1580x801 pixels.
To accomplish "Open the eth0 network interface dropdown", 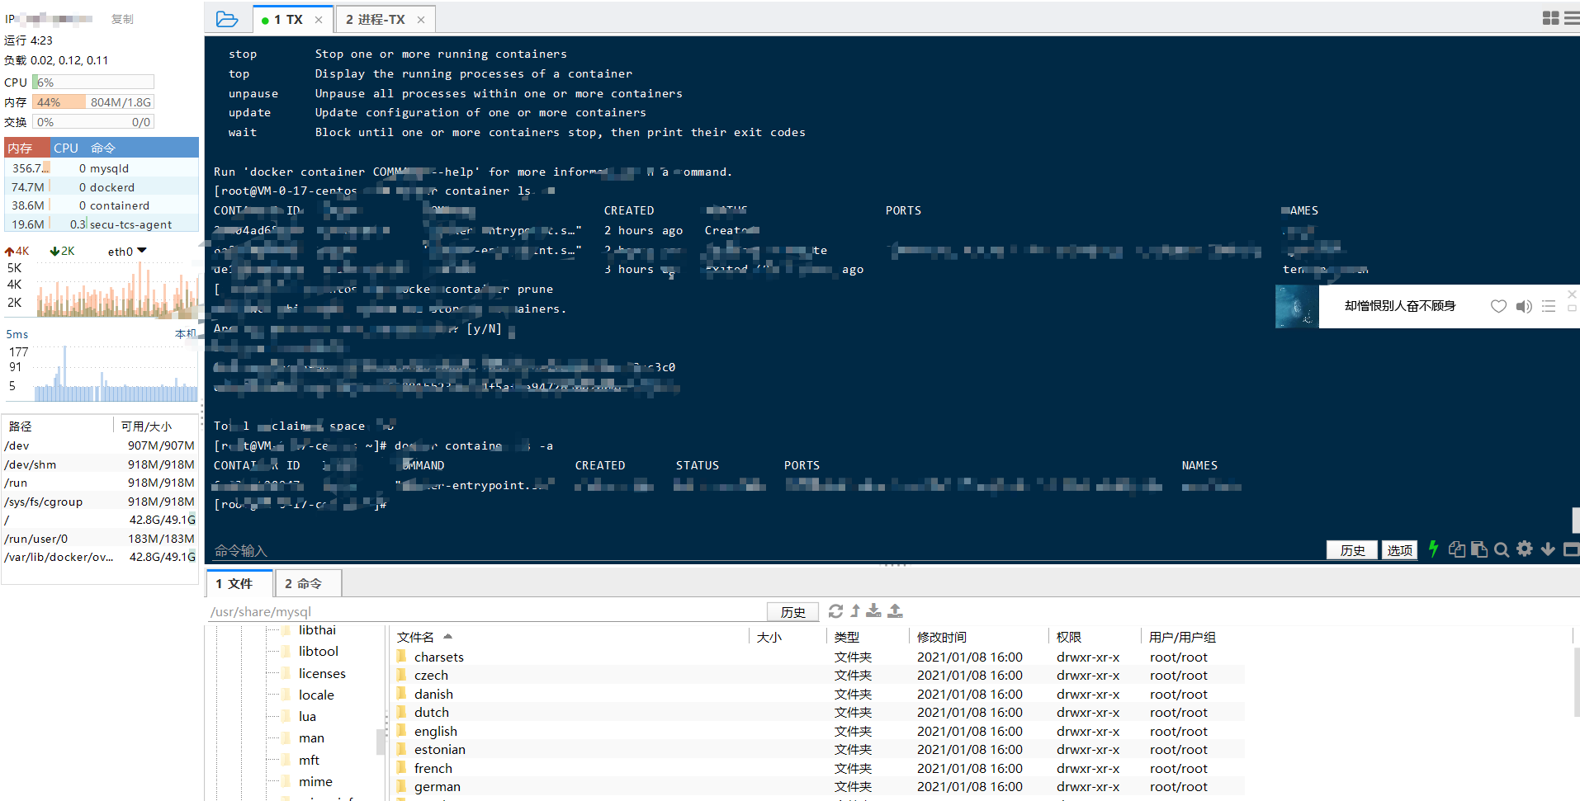I will [x=126, y=252].
